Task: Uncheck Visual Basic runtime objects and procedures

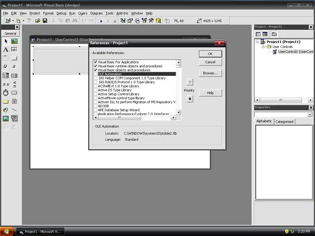Action: click(96, 66)
